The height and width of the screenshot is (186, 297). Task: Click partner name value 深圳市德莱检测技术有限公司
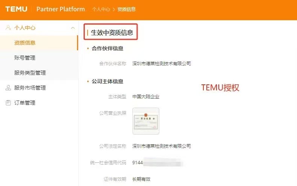tap(162, 64)
